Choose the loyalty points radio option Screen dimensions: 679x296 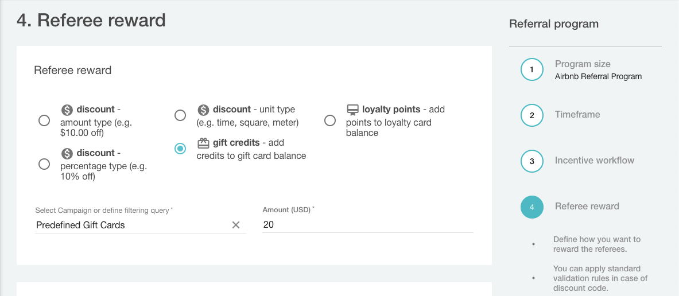(330, 120)
